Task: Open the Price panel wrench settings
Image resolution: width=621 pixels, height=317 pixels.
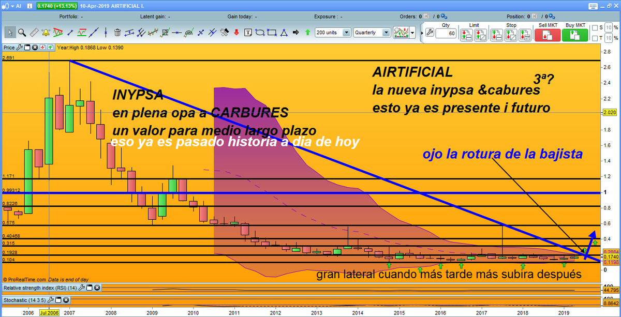Action: point(20,48)
